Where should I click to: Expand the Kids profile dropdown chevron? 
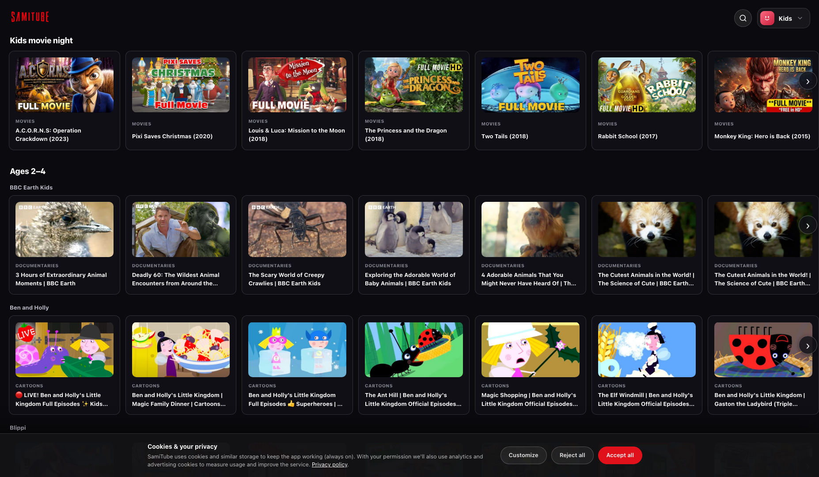point(800,18)
